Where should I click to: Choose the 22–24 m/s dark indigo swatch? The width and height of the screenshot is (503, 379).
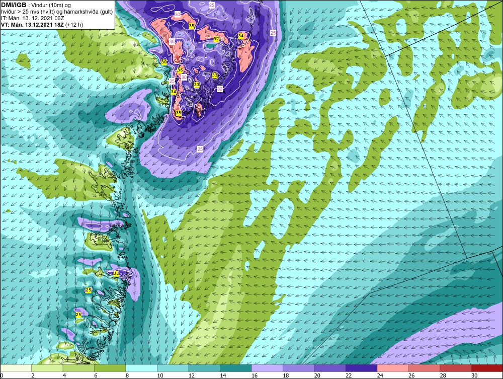(x=362, y=368)
